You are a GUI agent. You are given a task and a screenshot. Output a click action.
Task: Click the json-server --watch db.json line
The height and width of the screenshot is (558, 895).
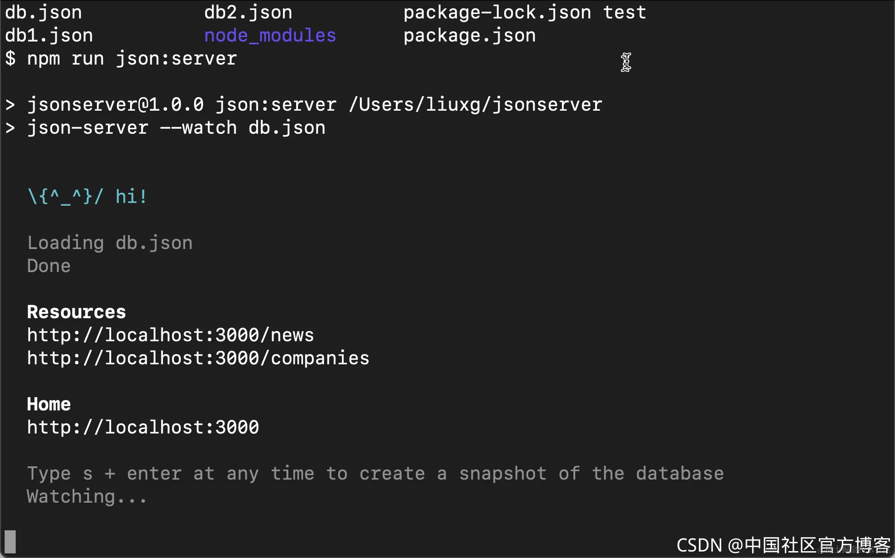pyautogui.click(x=175, y=128)
